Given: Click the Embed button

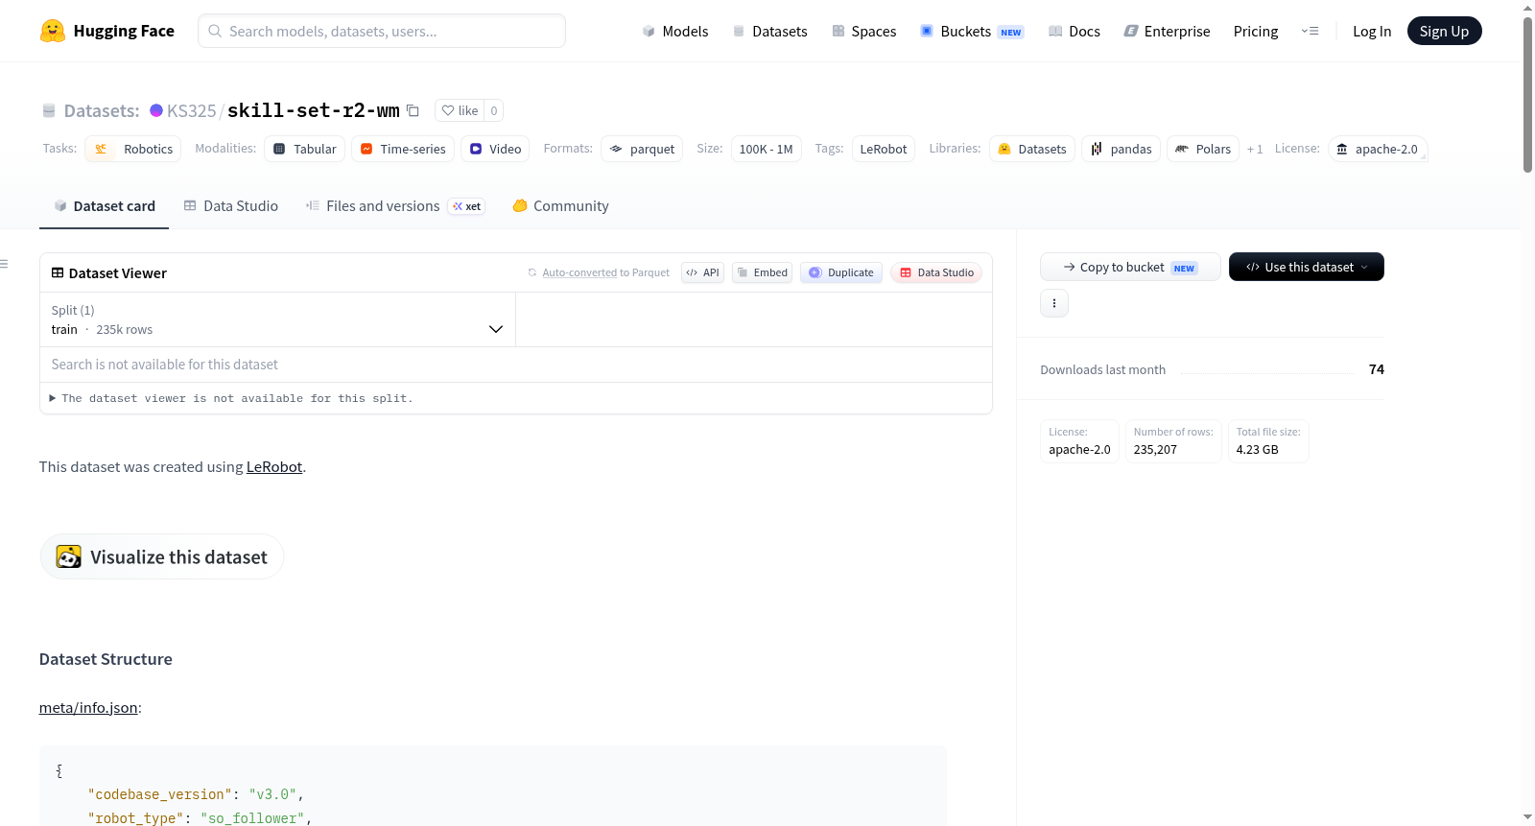Looking at the screenshot, I should click(762, 272).
